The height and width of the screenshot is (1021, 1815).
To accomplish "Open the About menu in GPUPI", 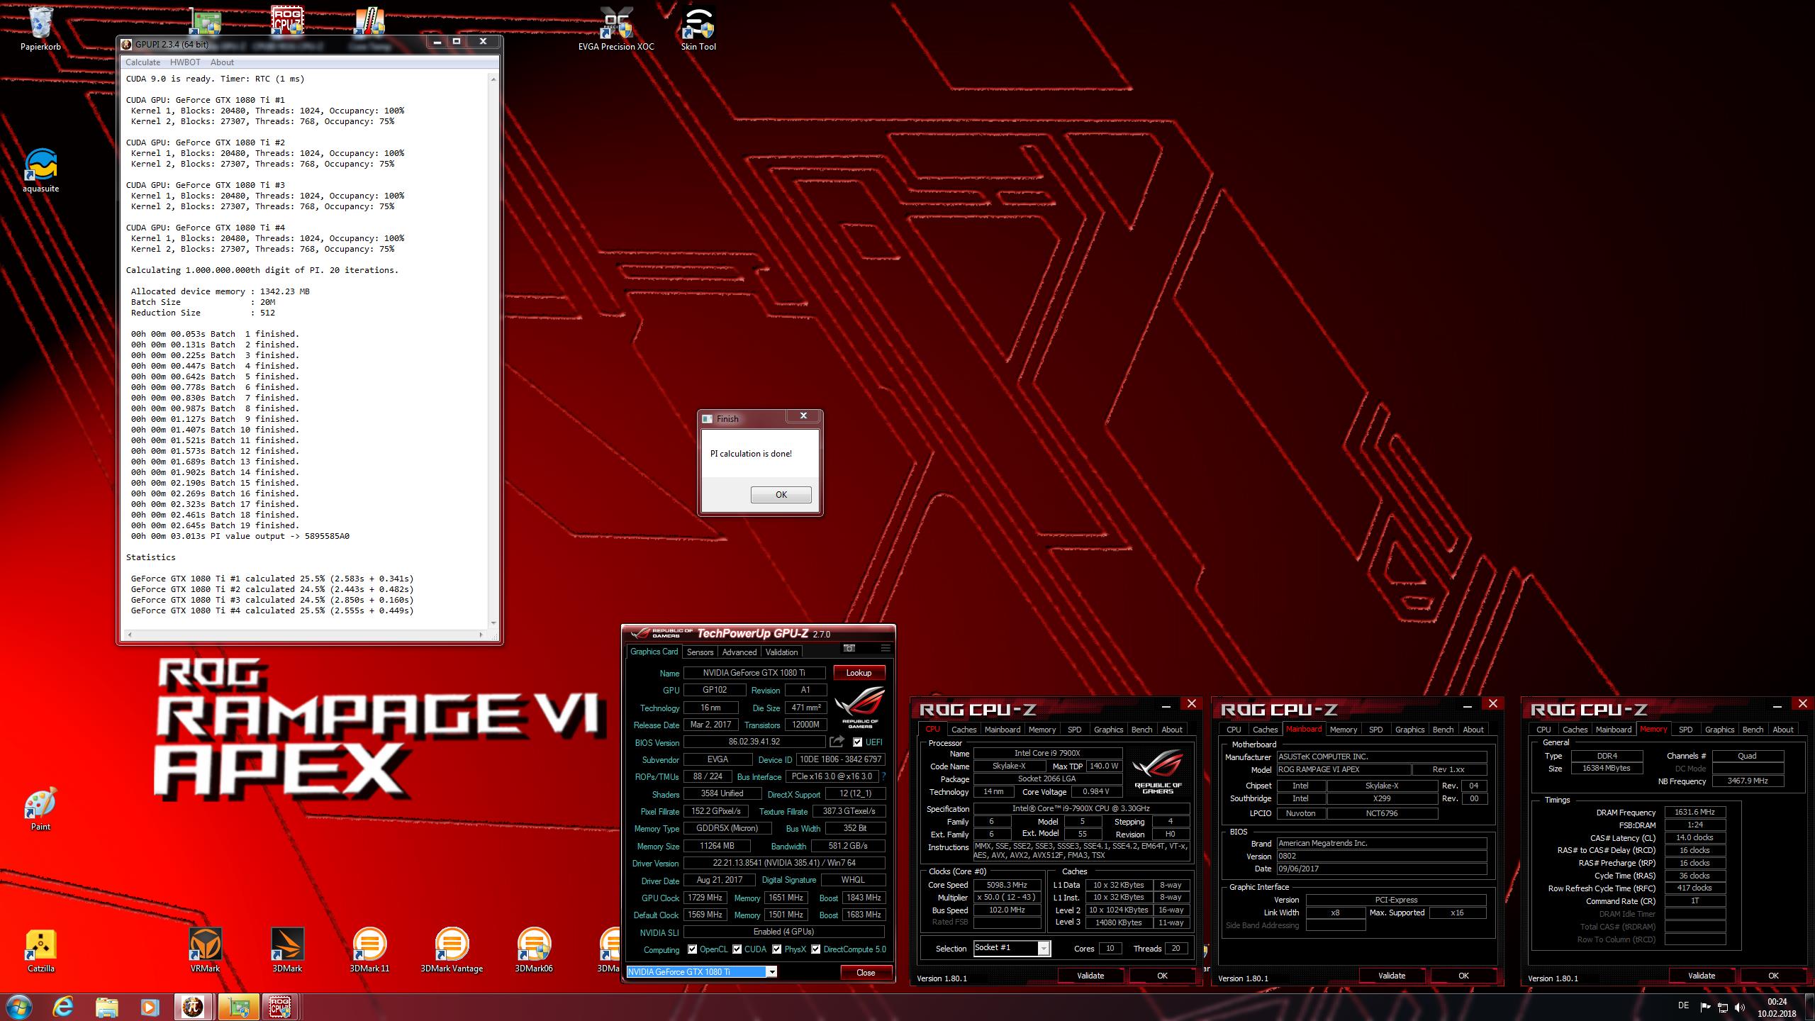I will tap(222, 62).
